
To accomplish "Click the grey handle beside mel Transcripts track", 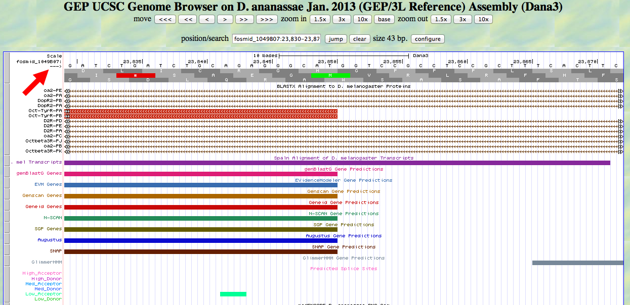I will point(6,162).
